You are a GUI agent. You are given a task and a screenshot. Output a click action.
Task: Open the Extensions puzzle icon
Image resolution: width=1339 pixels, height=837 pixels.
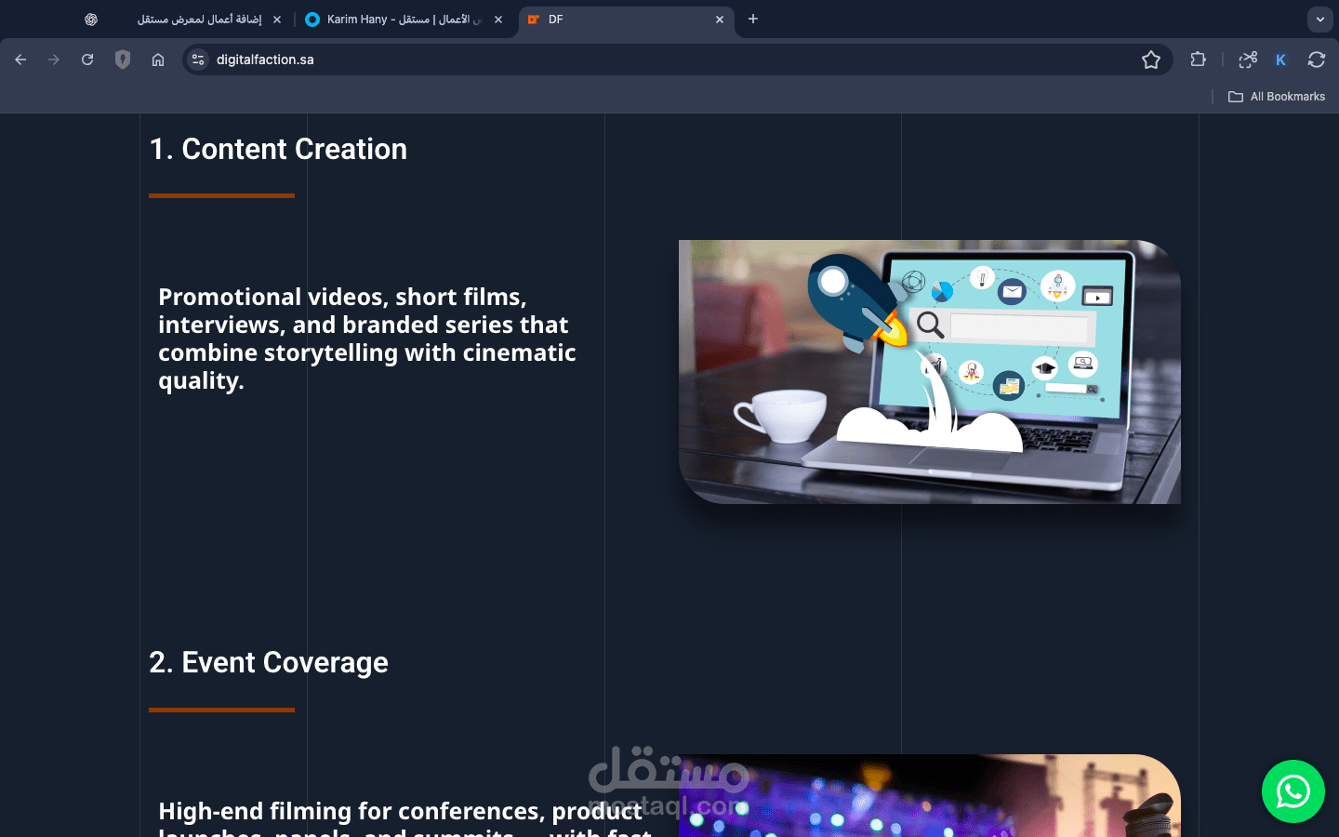(x=1198, y=60)
